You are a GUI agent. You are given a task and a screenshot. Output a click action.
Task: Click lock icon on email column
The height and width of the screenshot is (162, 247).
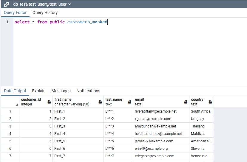186,102
